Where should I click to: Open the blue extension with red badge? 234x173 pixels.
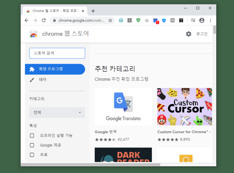pos(156,21)
